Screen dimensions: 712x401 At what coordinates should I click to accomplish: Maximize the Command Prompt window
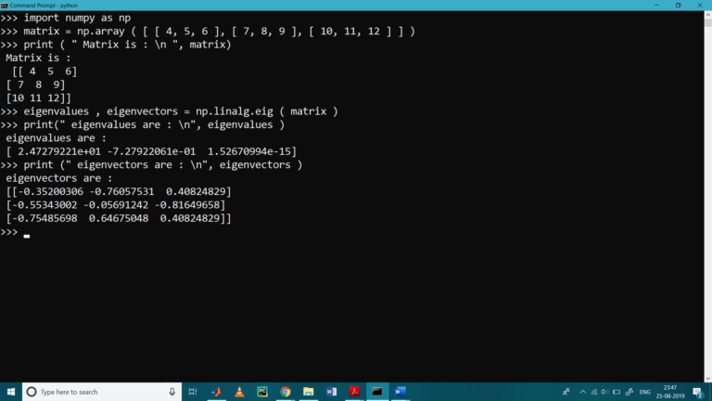pos(678,5)
